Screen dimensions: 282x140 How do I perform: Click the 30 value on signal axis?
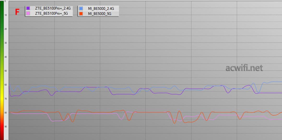[x=5, y=43]
